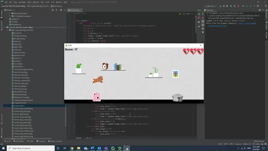
Task: Click the red Stop icon in Run panel
Action: pyautogui.click(x=199, y=17)
